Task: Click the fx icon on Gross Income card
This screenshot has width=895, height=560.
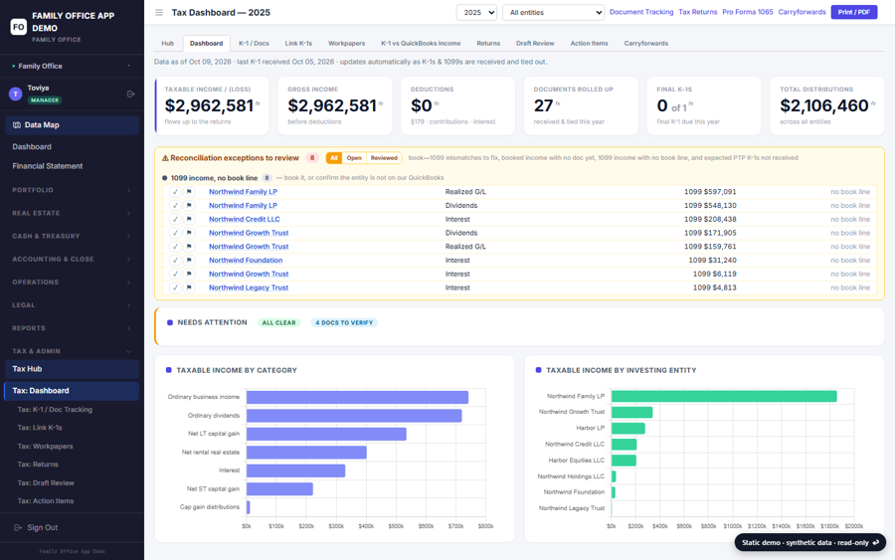Action: click(381, 103)
